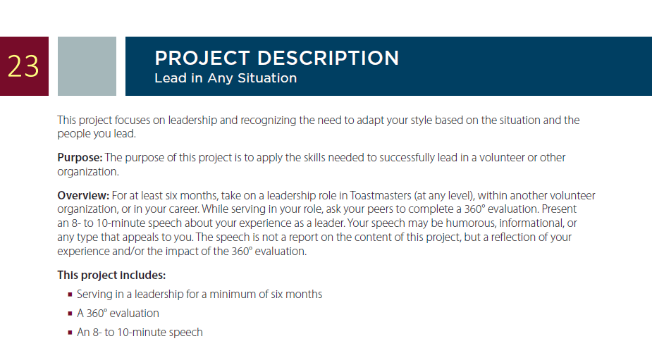Click the PROJECT DESCRIPTION heading
Screen dimensions: 652x353
click(276, 58)
